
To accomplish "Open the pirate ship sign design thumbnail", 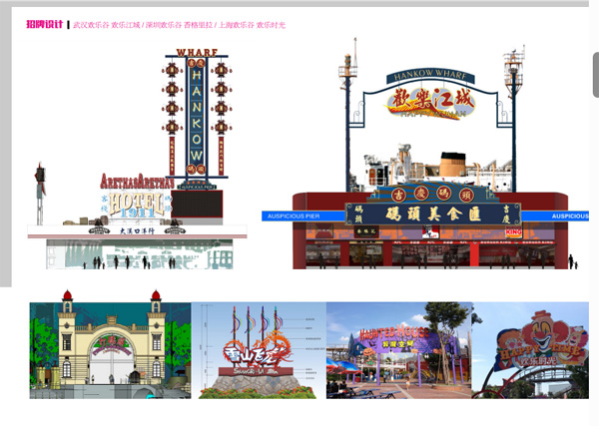I will pyautogui.click(x=258, y=351).
